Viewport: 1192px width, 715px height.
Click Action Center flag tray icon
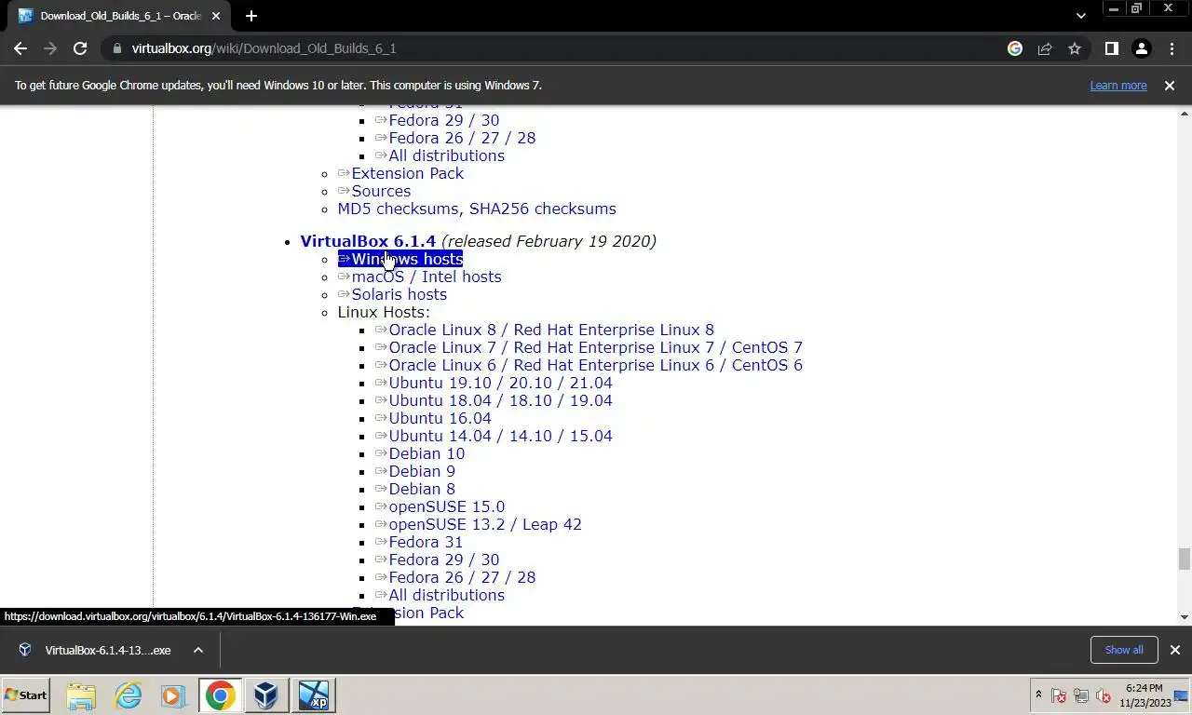pyautogui.click(x=1059, y=695)
